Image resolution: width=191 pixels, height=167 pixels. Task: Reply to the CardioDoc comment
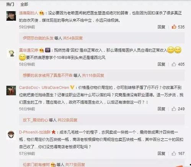tap(162, 109)
